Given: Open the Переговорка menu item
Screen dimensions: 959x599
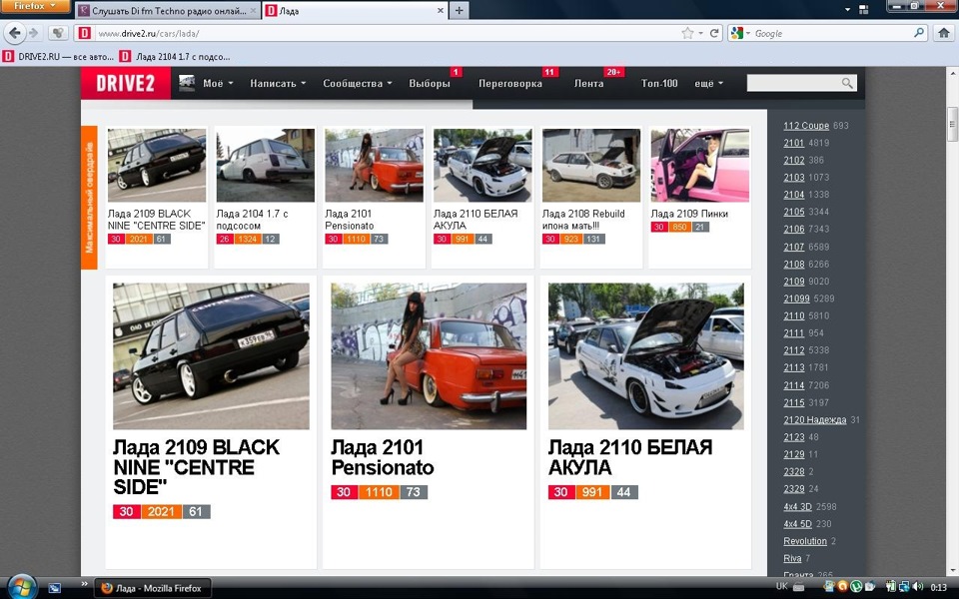Looking at the screenshot, I should (x=510, y=83).
